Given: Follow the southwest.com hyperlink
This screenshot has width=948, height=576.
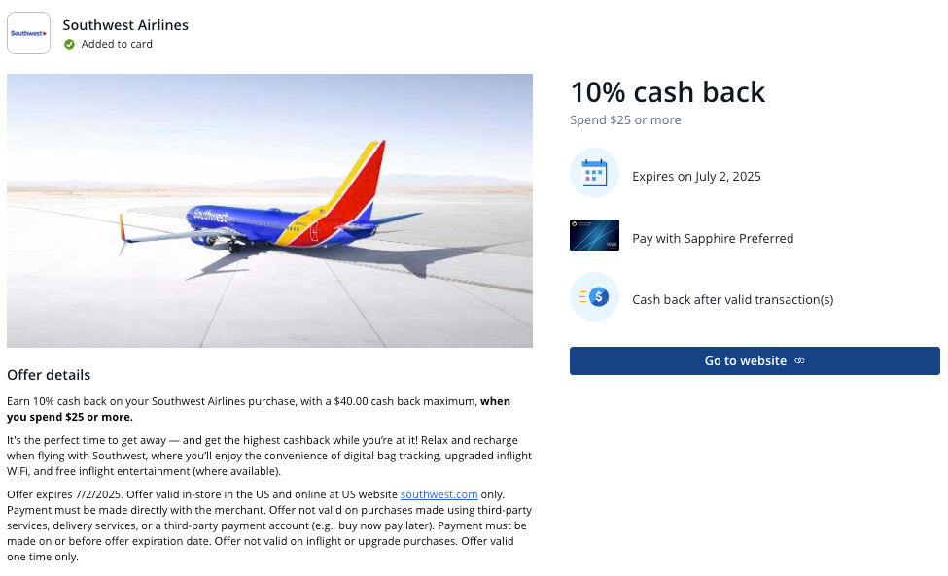Looking at the screenshot, I should pos(440,494).
